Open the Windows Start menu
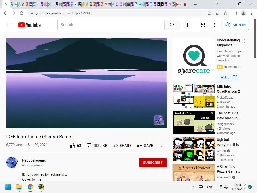 click(8, 187)
